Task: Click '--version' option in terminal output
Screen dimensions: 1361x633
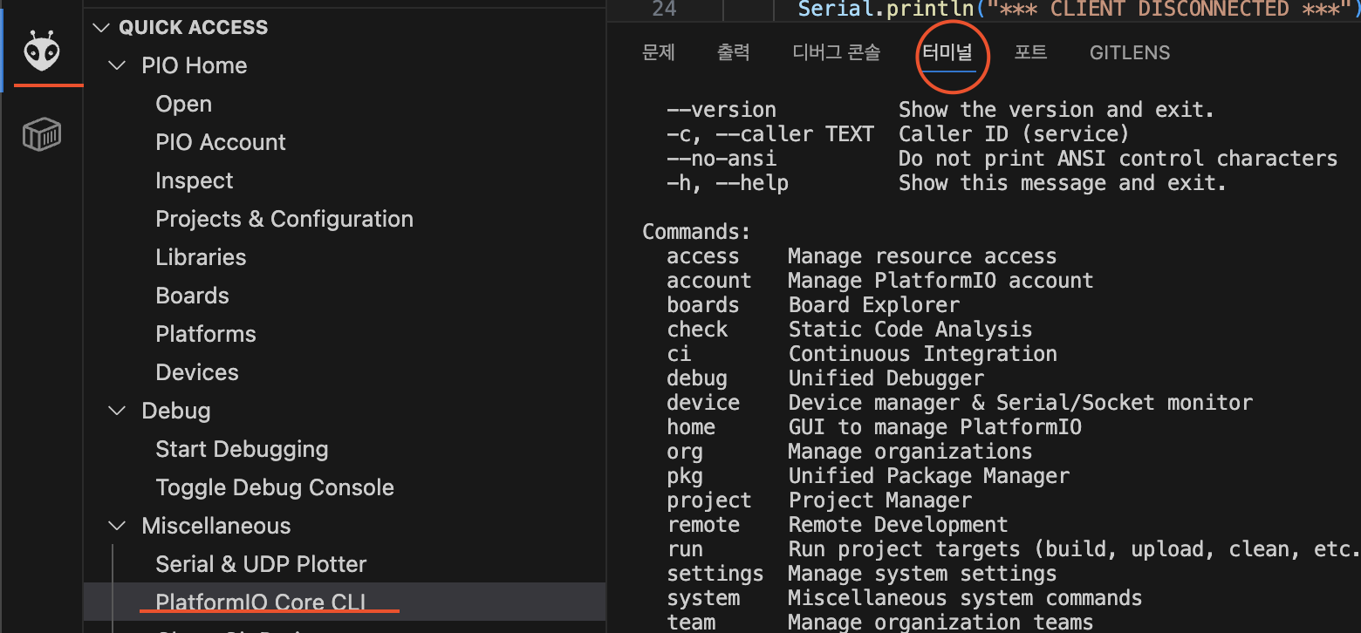Action: 722,110
